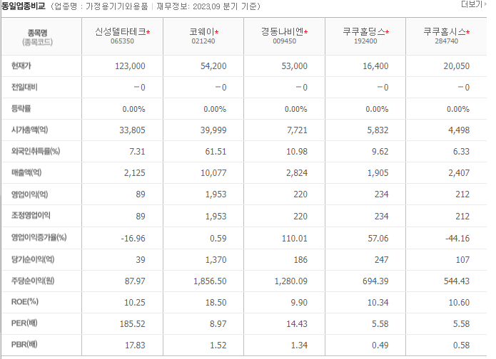Select the PBR(배) row label
The height and width of the screenshot is (359, 496).
click(24, 345)
